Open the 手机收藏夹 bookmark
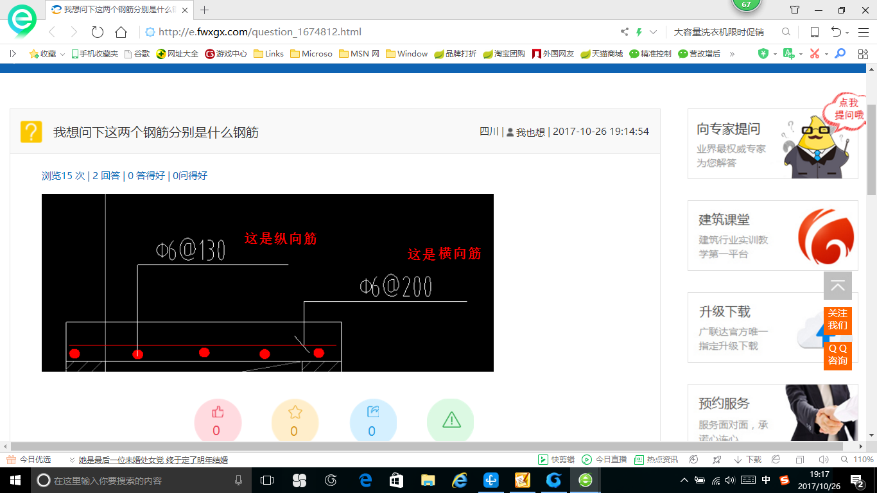The height and width of the screenshot is (493, 877). coord(94,54)
